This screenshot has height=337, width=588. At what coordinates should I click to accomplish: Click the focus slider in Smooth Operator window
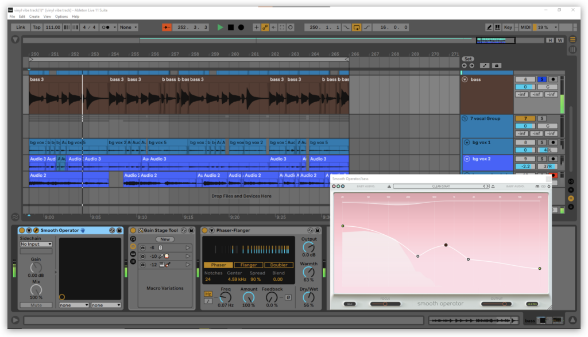[x=385, y=304]
